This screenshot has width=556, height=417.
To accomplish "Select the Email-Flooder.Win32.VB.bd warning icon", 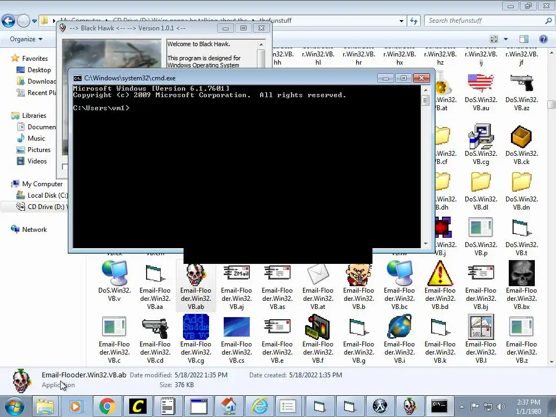I will click(440, 273).
